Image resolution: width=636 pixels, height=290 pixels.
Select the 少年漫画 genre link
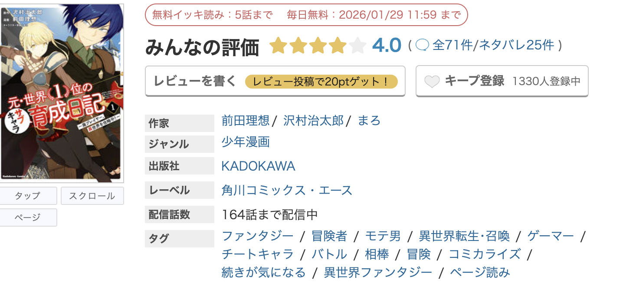(x=246, y=142)
